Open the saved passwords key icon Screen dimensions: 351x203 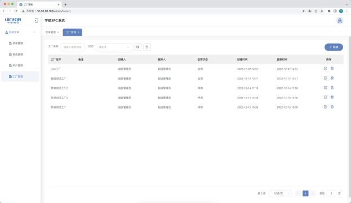pos(304,11)
